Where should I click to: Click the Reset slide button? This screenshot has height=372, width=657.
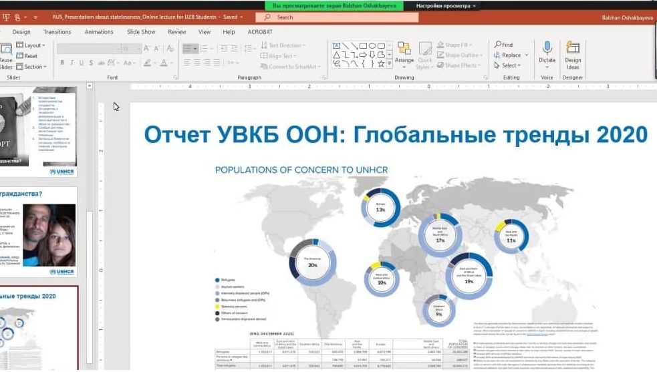tap(27, 55)
